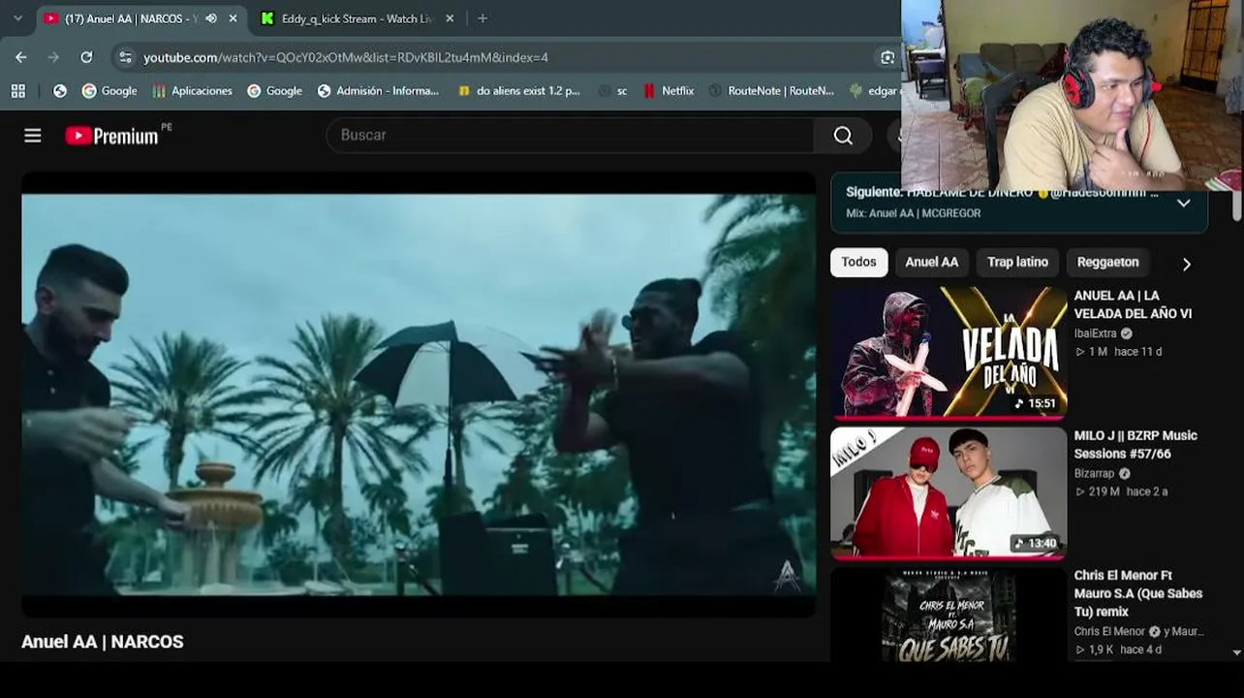This screenshot has width=1244, height=698.
Task: Go back with the browser back arrow
Action: tap(21, 57)
